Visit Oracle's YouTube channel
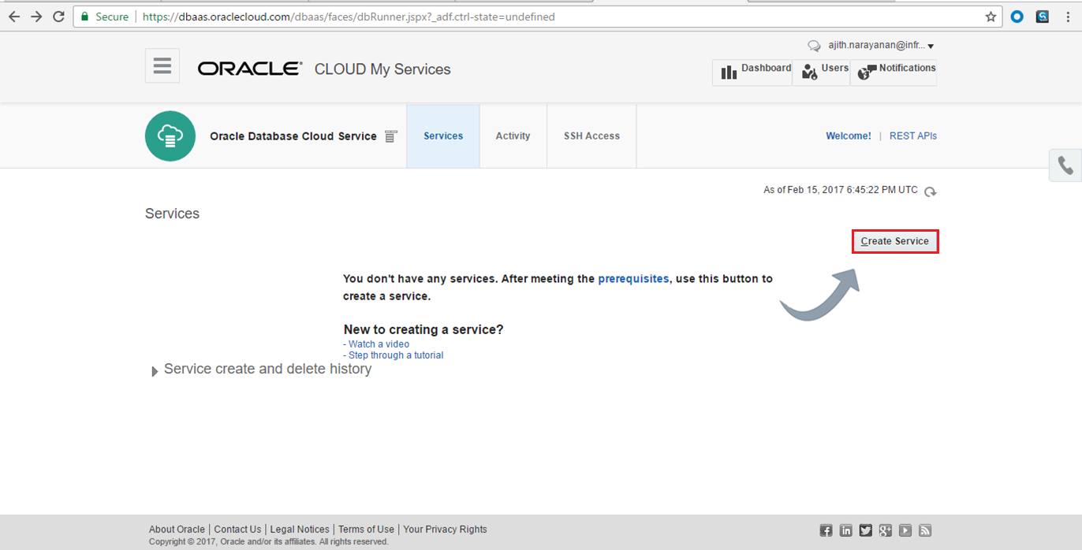The width and height of the screenshot is (1082, 550). point(905,530)
